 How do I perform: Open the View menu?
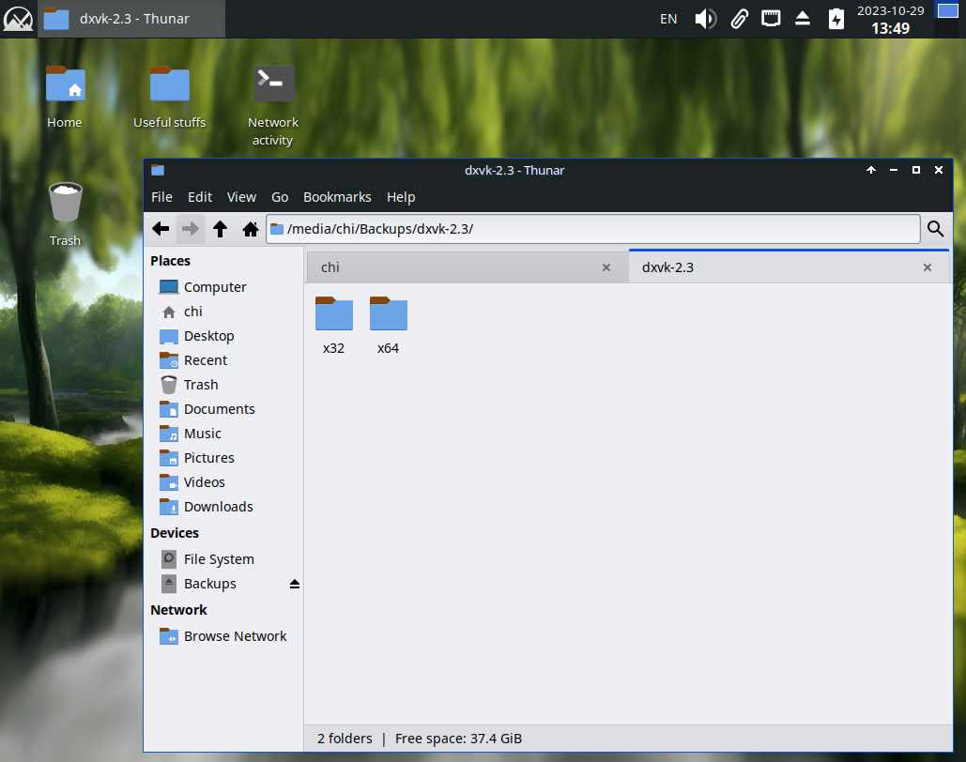pyautogui.click(x=241, y=197)
